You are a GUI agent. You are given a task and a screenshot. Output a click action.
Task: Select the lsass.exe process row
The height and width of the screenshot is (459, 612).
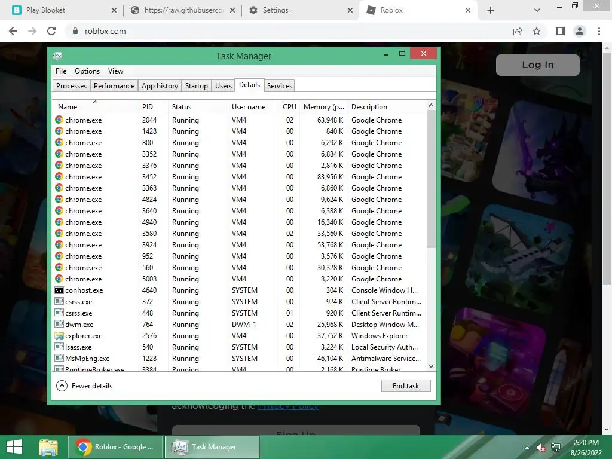coord(239,347)
